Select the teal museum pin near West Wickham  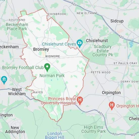(x=4, y=80)
